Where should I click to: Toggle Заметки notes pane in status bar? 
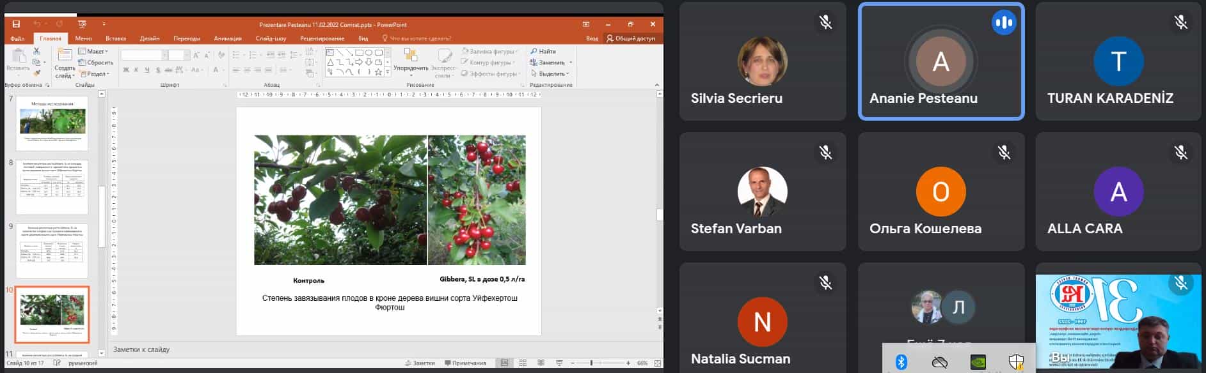tap(420, 363)
